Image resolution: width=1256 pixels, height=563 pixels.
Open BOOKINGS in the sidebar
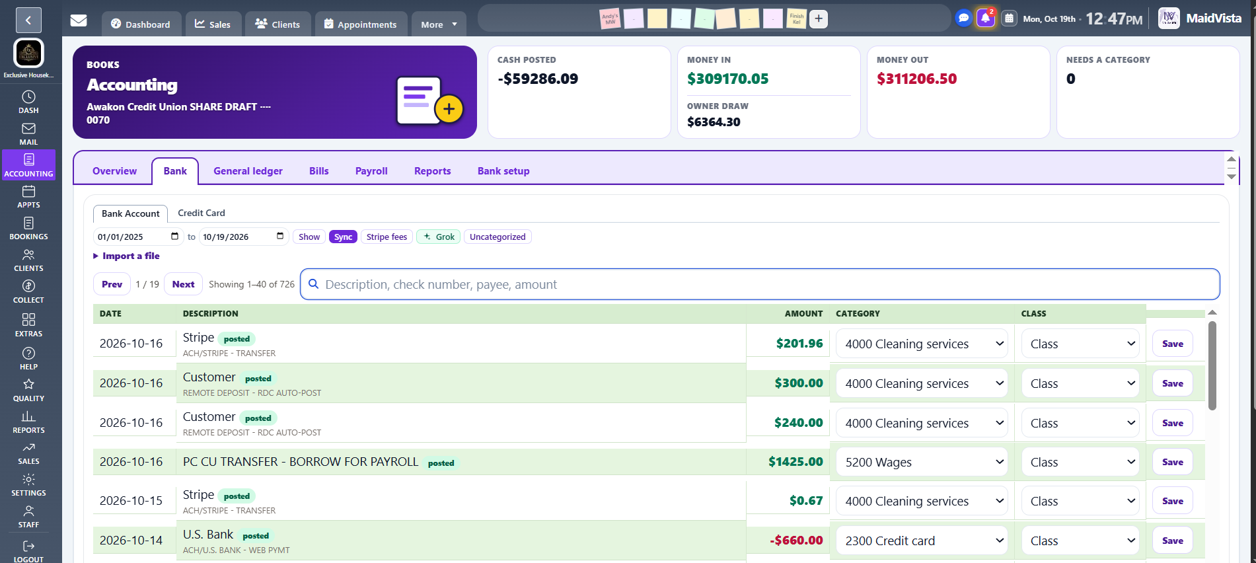point(28,228)
